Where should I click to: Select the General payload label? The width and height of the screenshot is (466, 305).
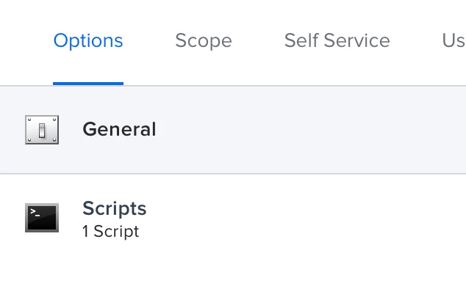pos(119,130)
